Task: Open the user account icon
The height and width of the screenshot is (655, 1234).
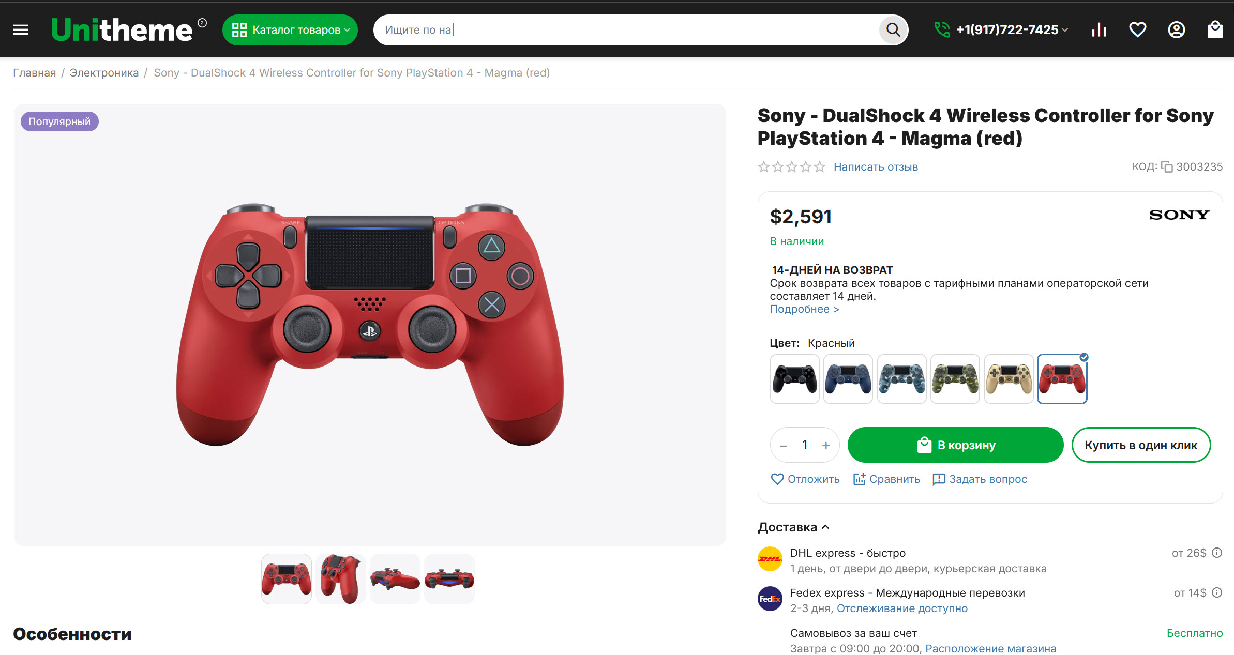Action: 1177,30
